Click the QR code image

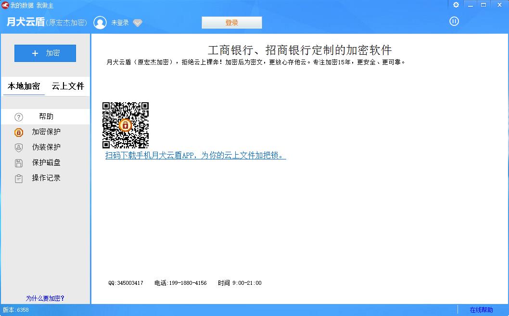125,125
